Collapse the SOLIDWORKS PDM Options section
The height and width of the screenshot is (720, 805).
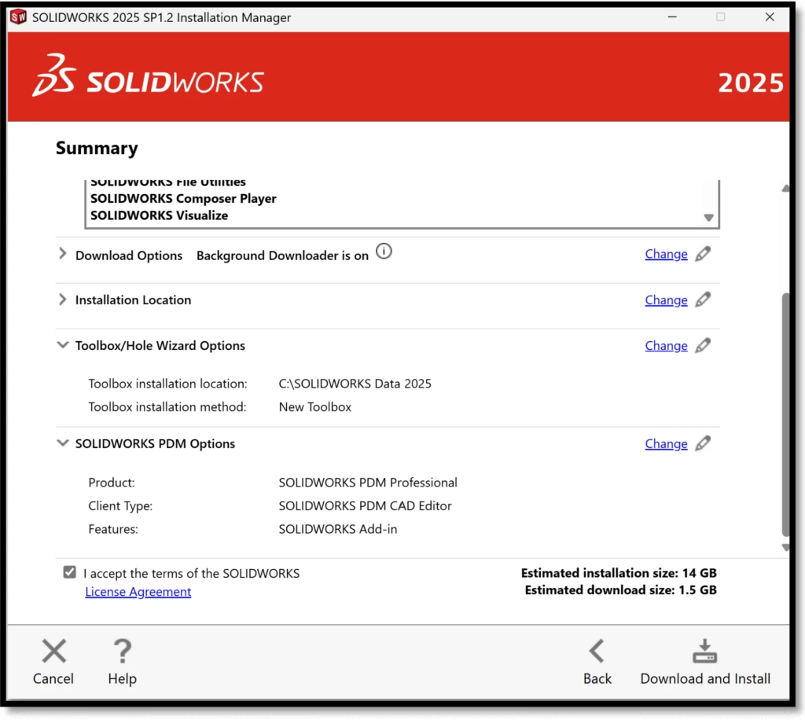pos(63,443)
